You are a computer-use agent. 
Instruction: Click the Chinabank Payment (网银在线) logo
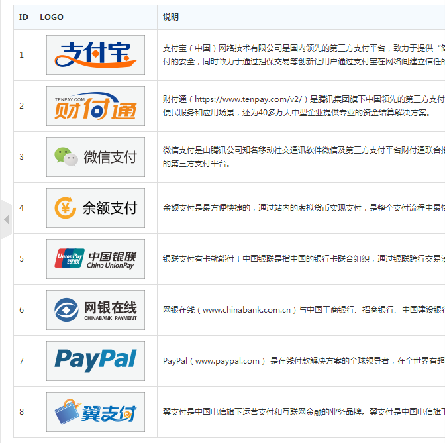point(95,310)
